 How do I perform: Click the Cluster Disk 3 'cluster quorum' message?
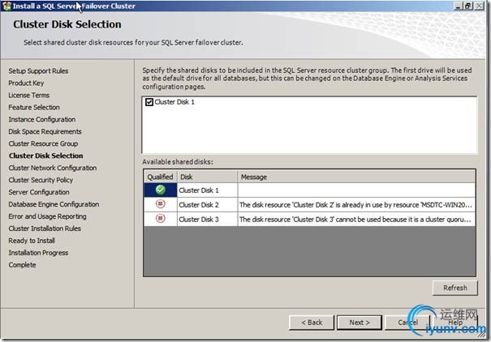click(x=355, y=219)
